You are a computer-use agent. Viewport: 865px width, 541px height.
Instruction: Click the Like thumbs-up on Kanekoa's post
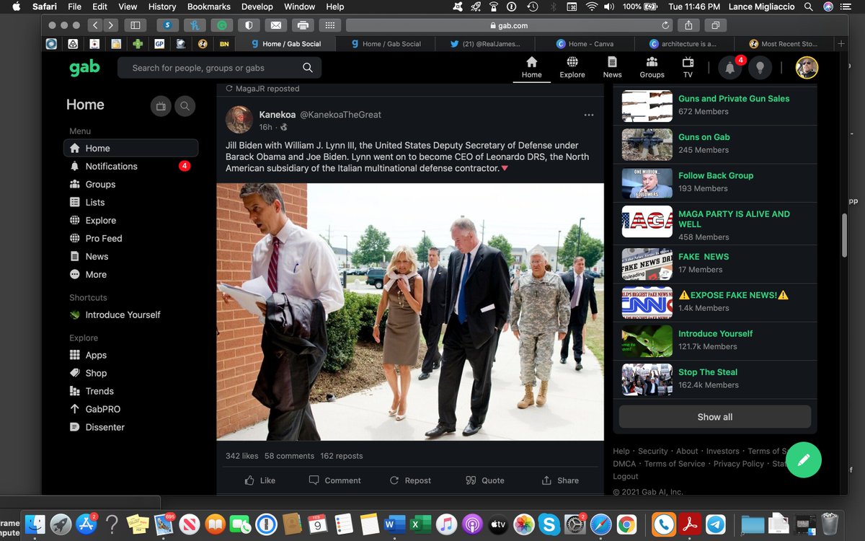[x=260, y=480]
